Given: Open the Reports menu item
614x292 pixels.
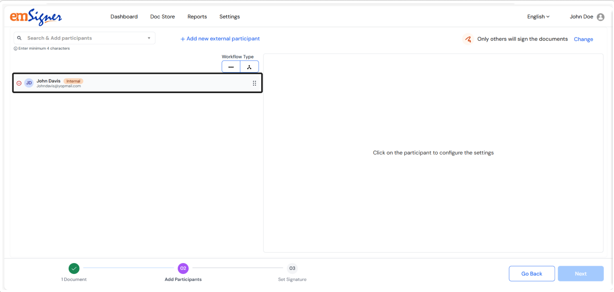Looking at the screenshot, I should (x=197, y=17).
